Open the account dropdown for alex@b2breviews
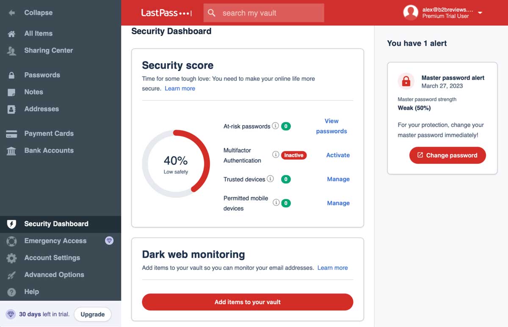 pos(480,13)
